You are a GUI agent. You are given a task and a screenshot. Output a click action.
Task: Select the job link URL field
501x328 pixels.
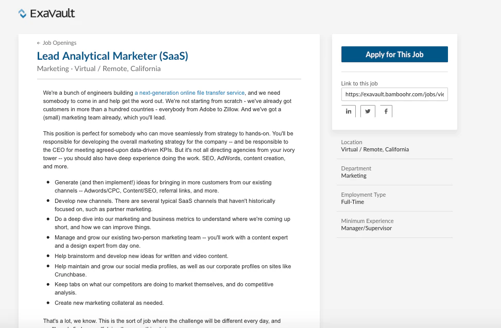(394, 94)
